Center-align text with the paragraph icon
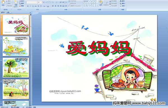 point(55,6)
